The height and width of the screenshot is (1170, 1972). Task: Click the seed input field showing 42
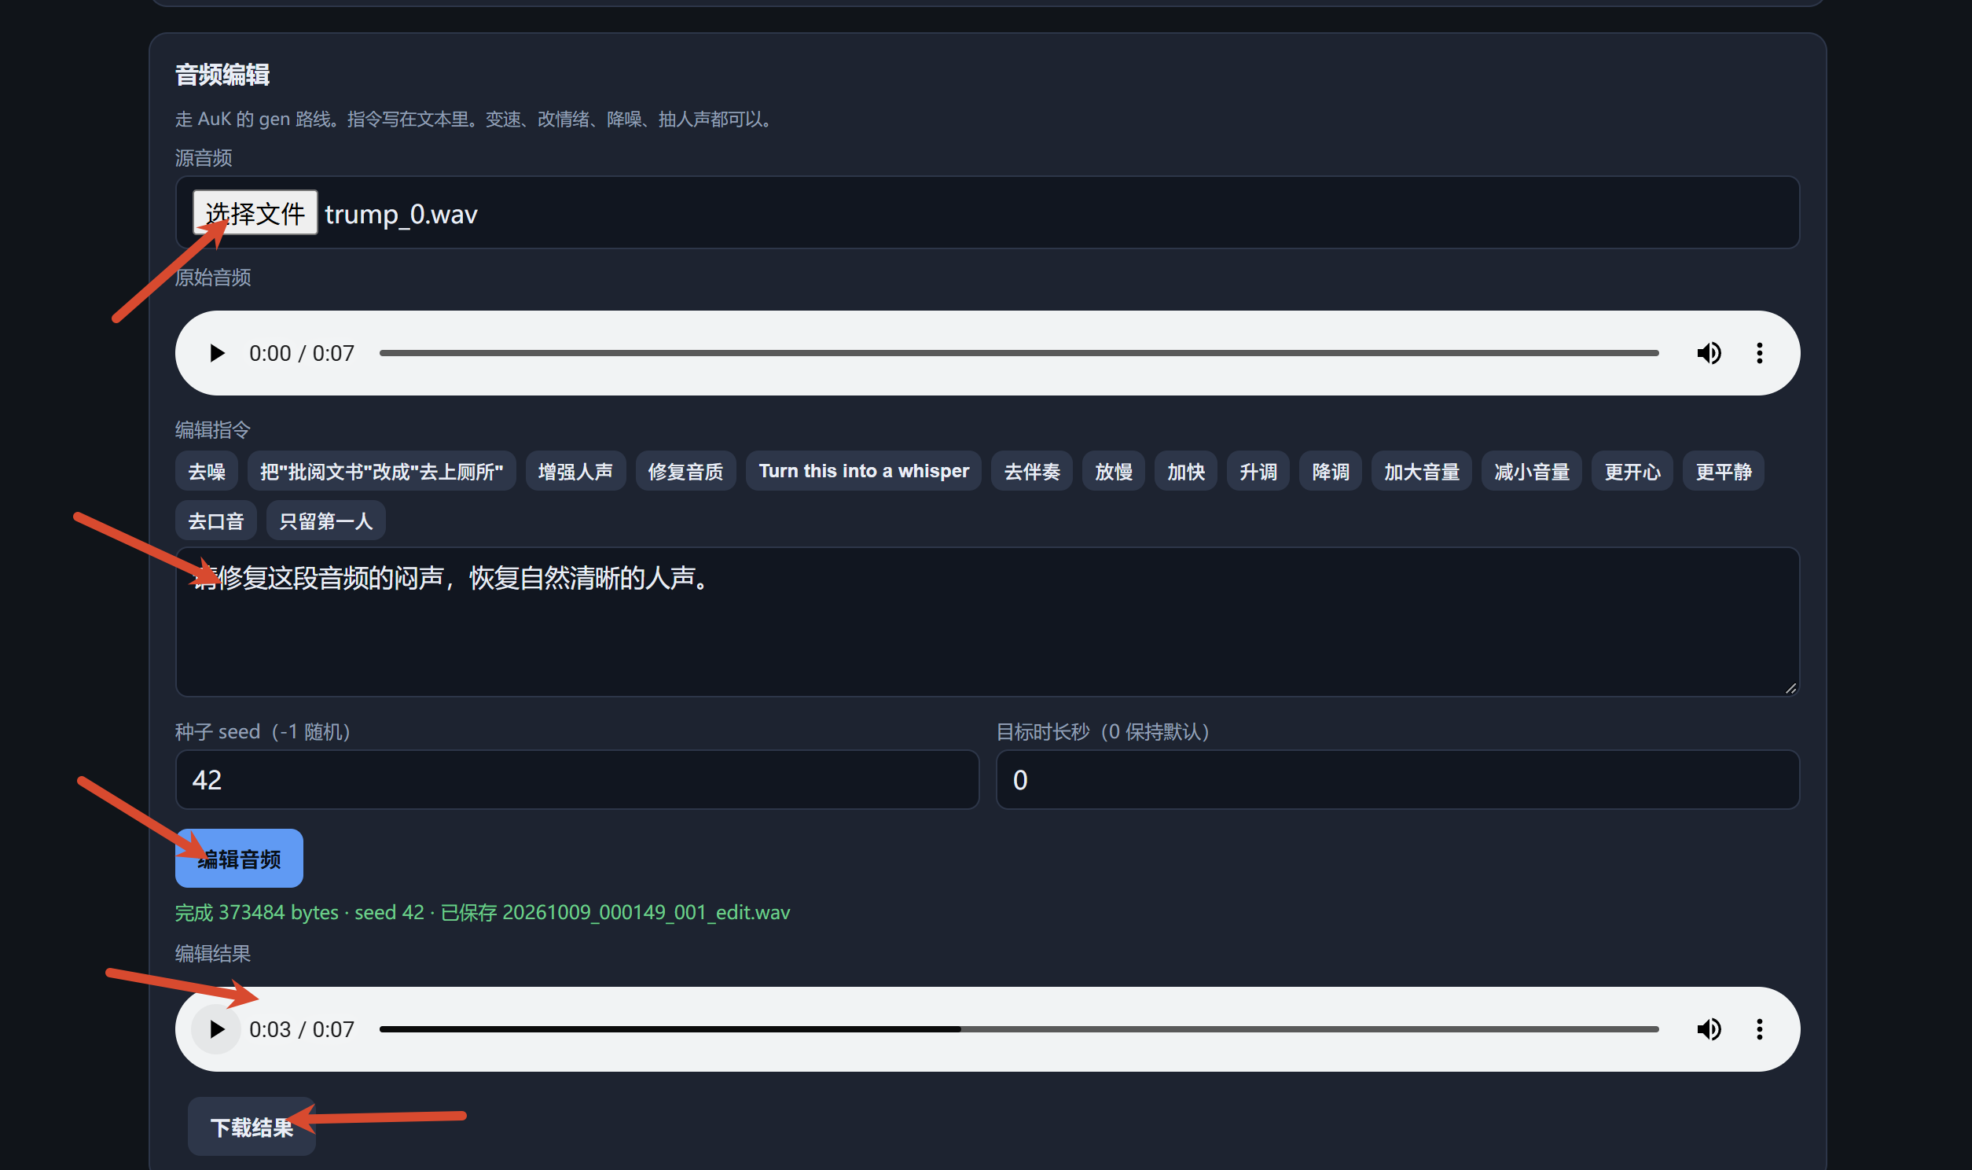pos(577,780)
